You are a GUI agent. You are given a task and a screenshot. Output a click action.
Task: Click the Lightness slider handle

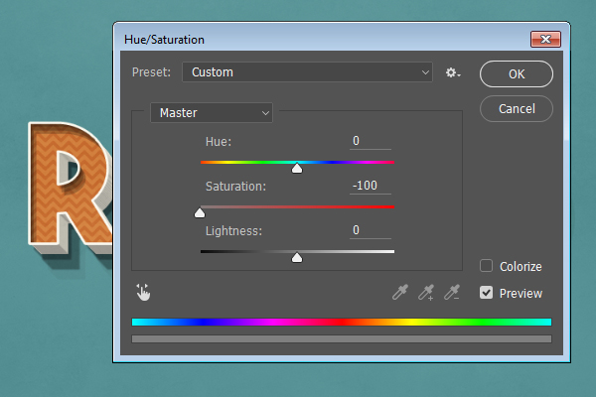coord(297,258)
